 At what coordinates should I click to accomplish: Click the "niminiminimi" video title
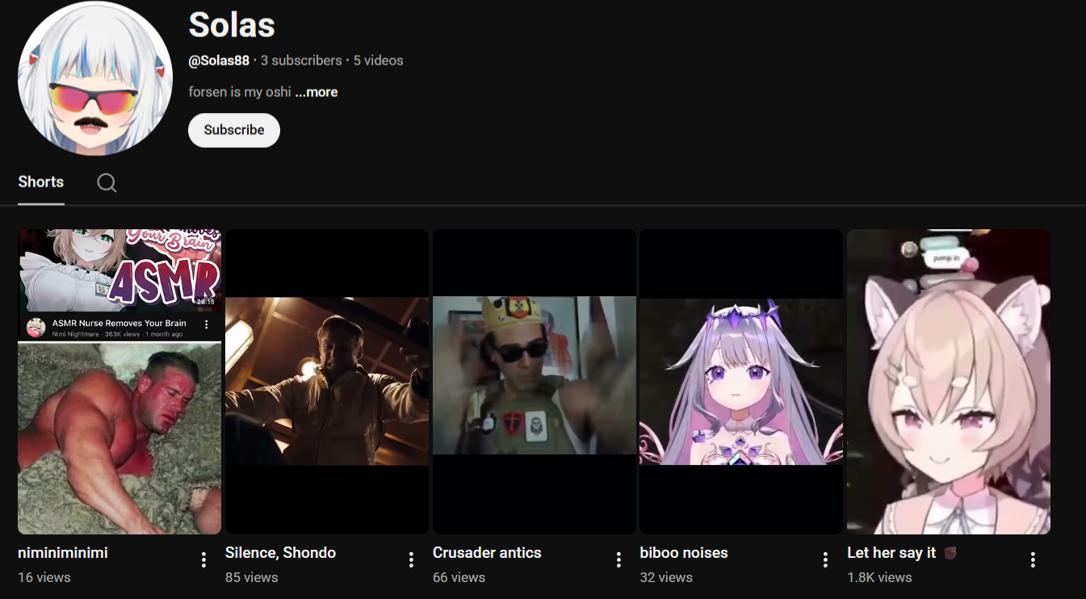pos(63,553)
